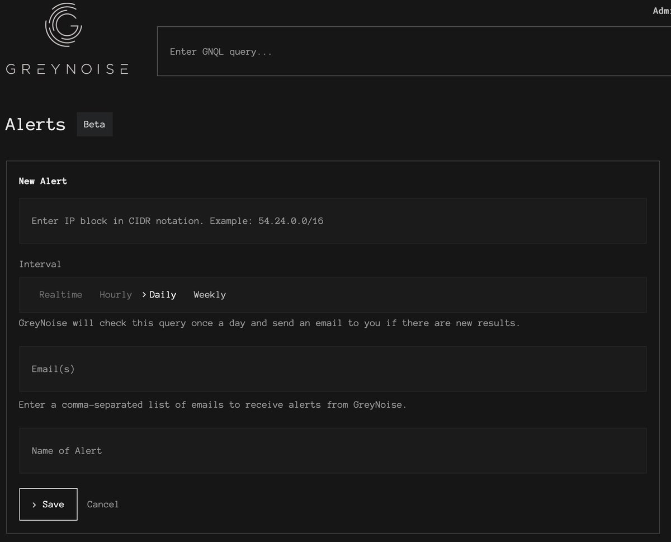Click the New Alert section title
Viewport: 671px width, 542px height.
pyautogui.click(x=43, y=181)
